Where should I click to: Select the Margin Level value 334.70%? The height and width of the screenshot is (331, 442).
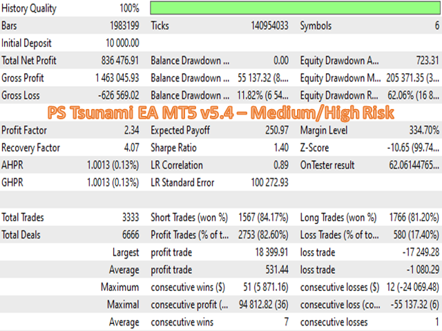pos(424,130)
